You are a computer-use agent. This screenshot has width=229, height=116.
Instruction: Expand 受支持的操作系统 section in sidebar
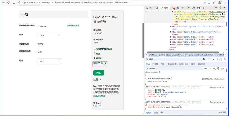[x=103, y=49]
